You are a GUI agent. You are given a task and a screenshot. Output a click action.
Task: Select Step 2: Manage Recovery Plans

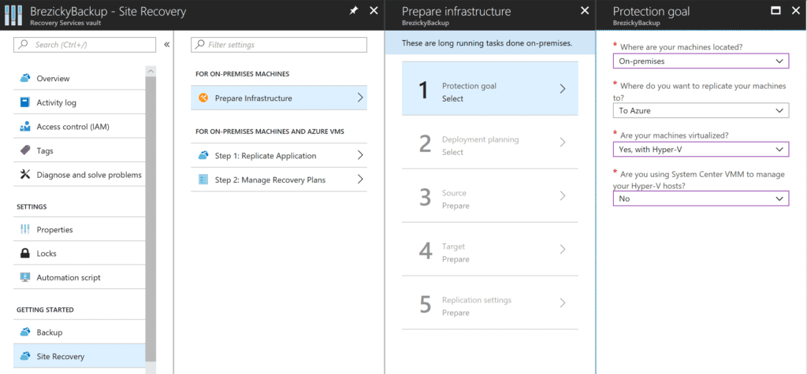point(279,180)
